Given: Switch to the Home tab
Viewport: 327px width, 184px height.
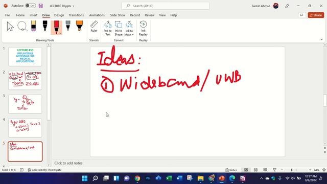Looking at the screenshot, I should coord(20,15).
